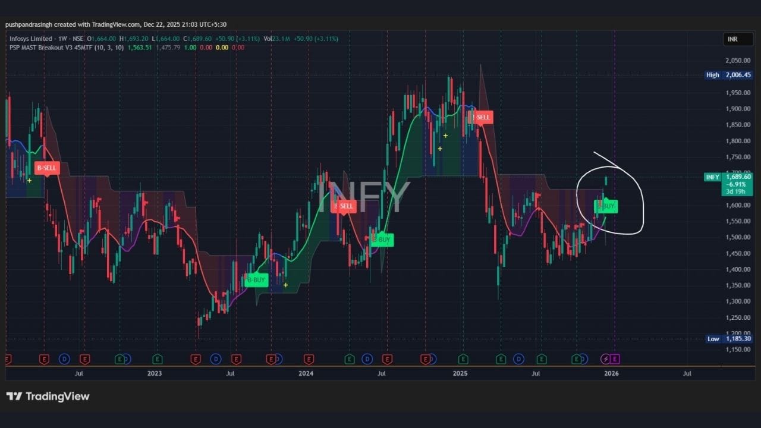The image size is (761, 428).
Task: Select the B-SELL signal marker
Action: coord(47,168)
